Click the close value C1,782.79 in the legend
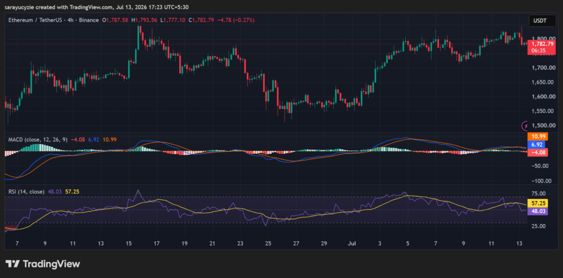Image resolution: width=563 pixels, height=278 pixels. click(x=201, y=20)
